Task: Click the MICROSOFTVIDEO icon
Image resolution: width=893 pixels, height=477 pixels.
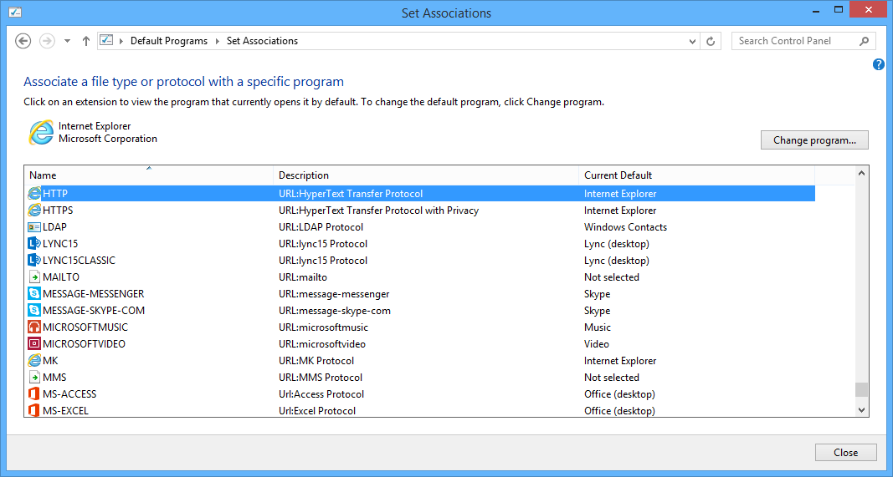Action: point(34,344)
